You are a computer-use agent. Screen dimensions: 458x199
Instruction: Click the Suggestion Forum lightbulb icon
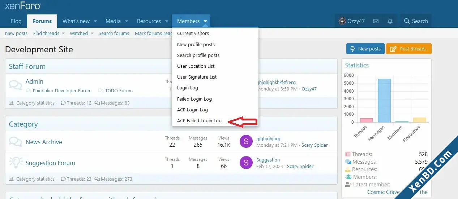coord(16,162)
